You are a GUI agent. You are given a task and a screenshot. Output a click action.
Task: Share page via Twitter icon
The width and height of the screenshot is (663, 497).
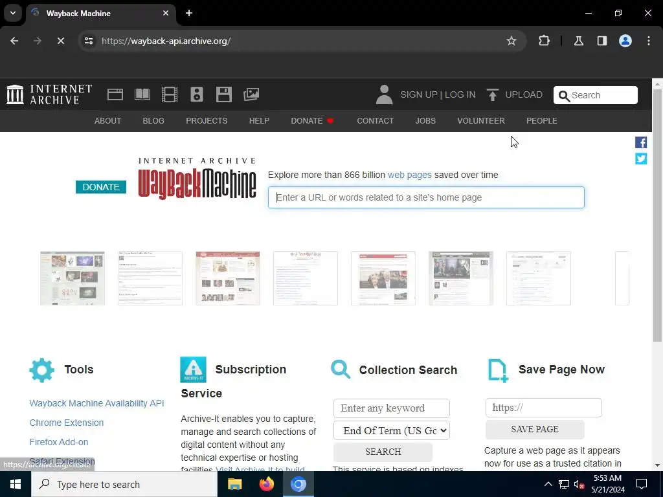[x=641, y=159]
